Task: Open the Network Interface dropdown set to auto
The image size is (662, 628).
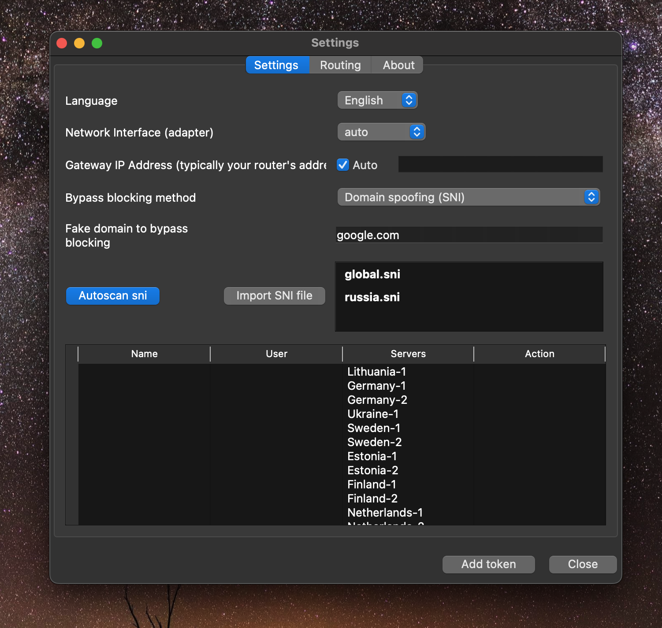Action: [381, 132]
